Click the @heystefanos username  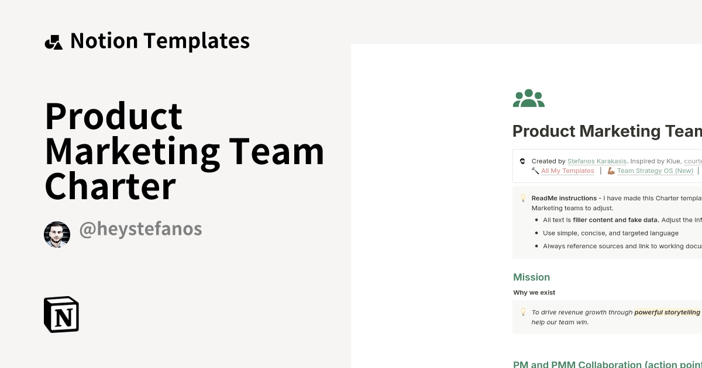click(140, 230)
